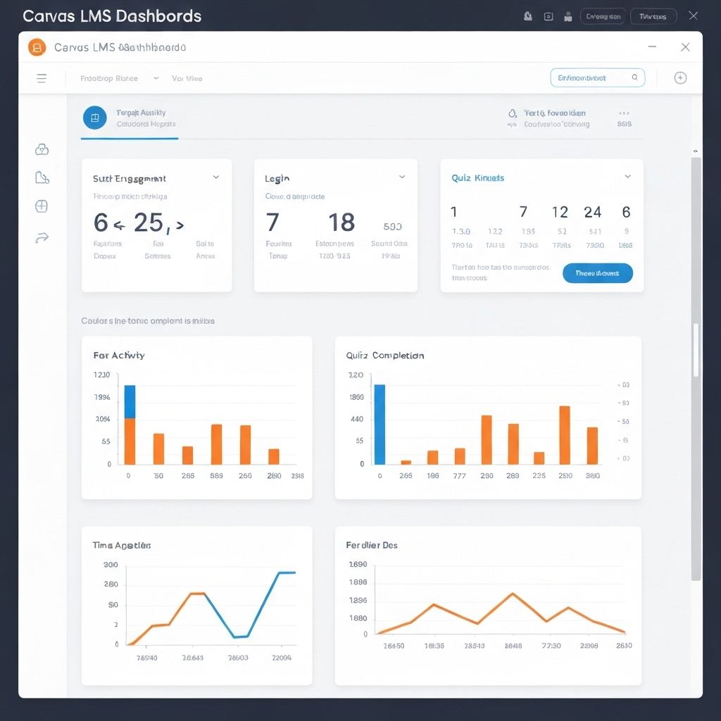Screen dimensions: 721x721
Task: Click the share arrow icon in the sidebar
Action: pyautogui.click(x=42, y=237)
